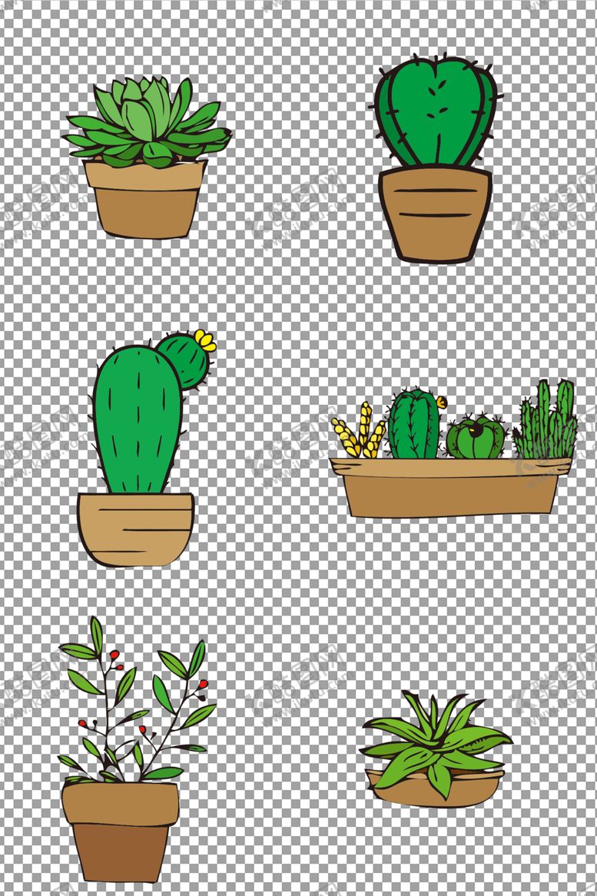Select the pot under the rosette succulent
597x896 pixels.
144,200
